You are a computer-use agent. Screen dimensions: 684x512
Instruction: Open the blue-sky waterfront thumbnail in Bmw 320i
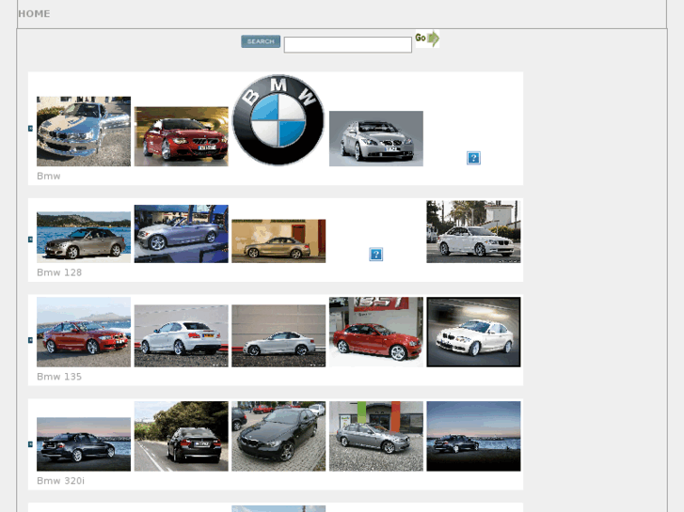point(473,436)
